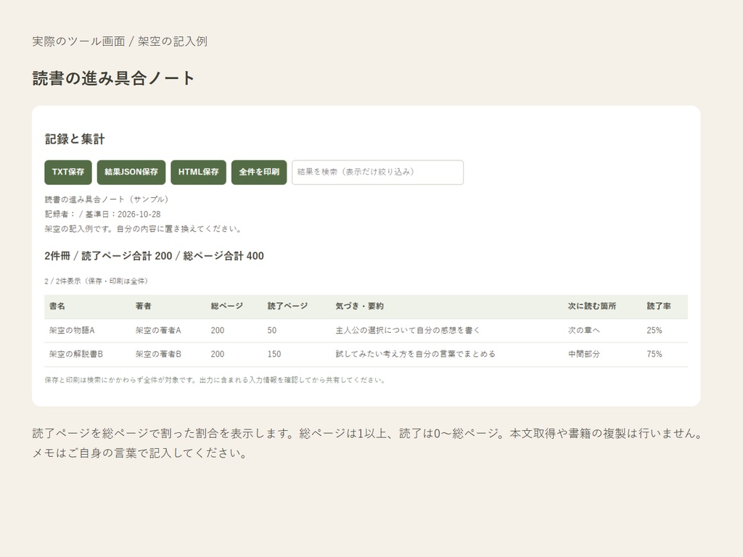Select the 記録と集計 section heading
The image size is (743, 557).
coord(75,139)
